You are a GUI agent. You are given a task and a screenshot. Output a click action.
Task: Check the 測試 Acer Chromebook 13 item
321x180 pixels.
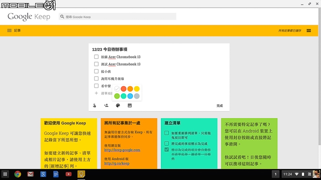click(x=96, y=64)
